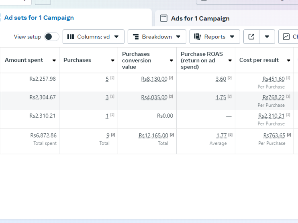Click the Rs12,165.00 total conversion value

tap(154, 136)
